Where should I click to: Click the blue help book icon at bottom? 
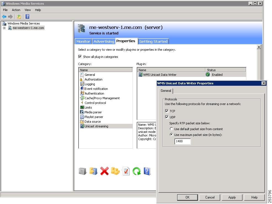click(147, 171)
